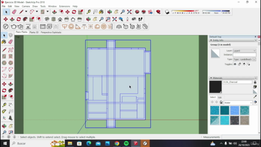261x147 pixels.
Task: Pick the light blue water material swatch
Action: click(x=234, y=110)
